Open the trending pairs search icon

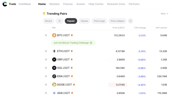[x=130, y=21]
